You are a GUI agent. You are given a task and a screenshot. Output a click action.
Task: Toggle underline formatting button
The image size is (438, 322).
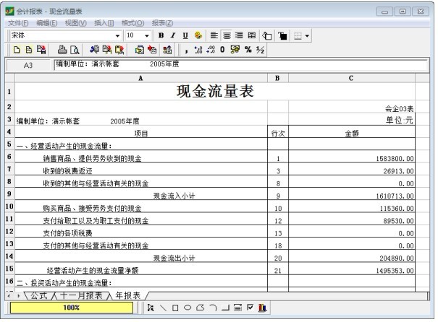[x=185, y=35]
